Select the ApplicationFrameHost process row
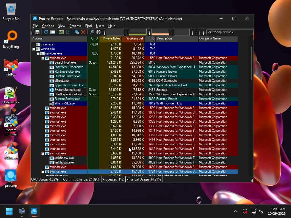Viewport: 291px width, 218px height. pyautogui.click(x=134, y=85)
